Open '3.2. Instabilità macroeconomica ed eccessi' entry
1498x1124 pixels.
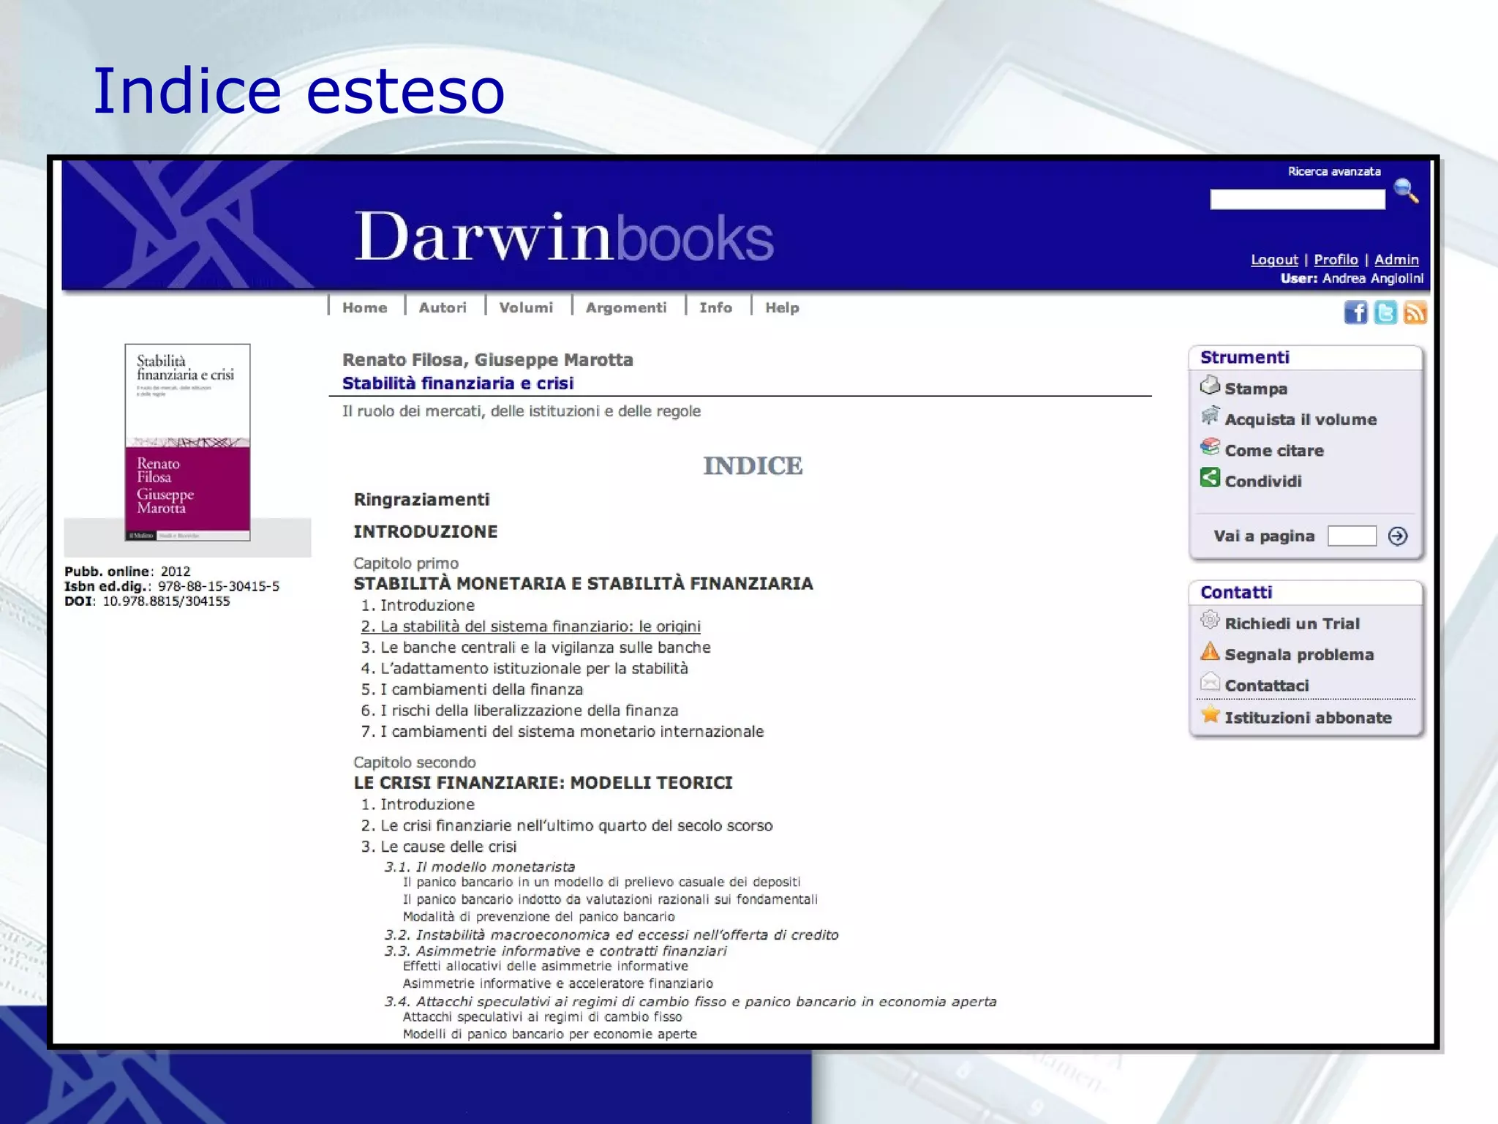pyautogui.click(x=611, y=935)
